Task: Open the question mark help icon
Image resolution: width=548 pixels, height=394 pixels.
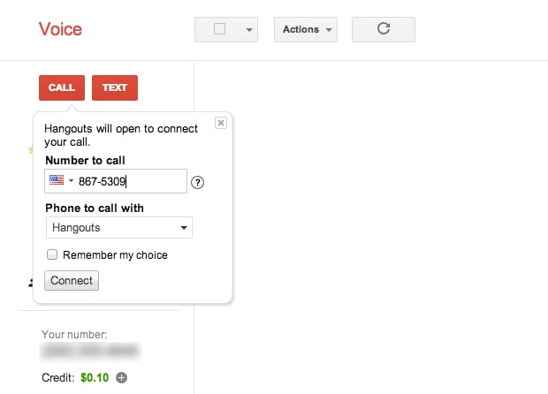Action: pos(197,182)
